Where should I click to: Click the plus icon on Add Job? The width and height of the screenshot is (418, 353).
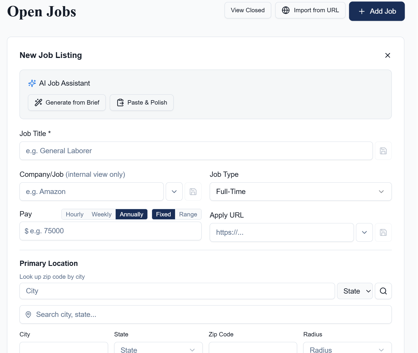(361, 11)
